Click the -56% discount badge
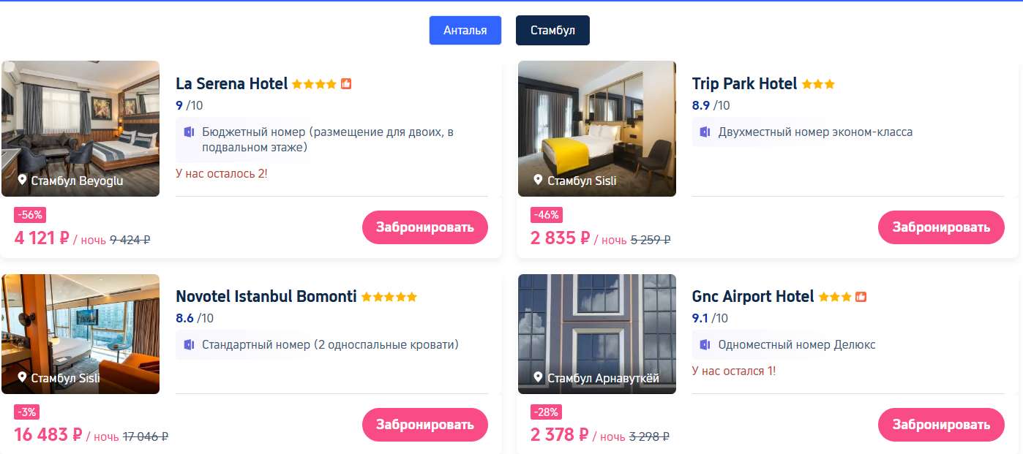The width and height of the screenshot is (1023, 454). pos(30,215)
